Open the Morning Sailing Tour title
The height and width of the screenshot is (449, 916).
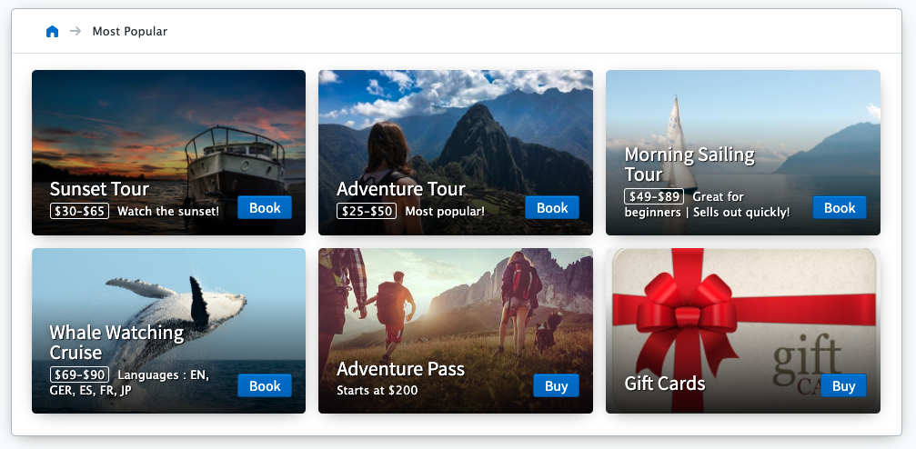(x=689, y=164)
